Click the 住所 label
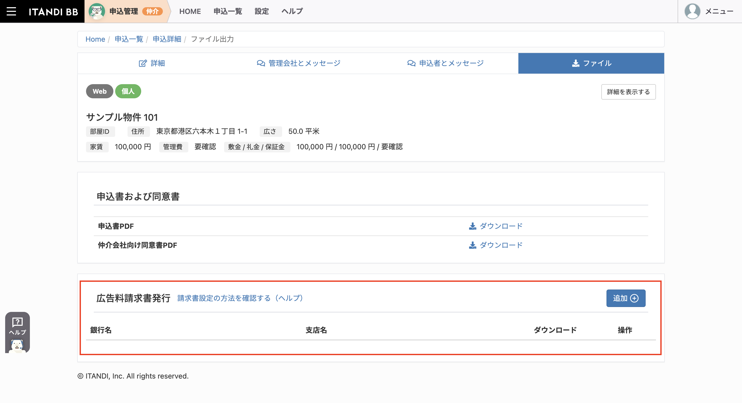This screenshot has height=403, width=742. [138, 132]
